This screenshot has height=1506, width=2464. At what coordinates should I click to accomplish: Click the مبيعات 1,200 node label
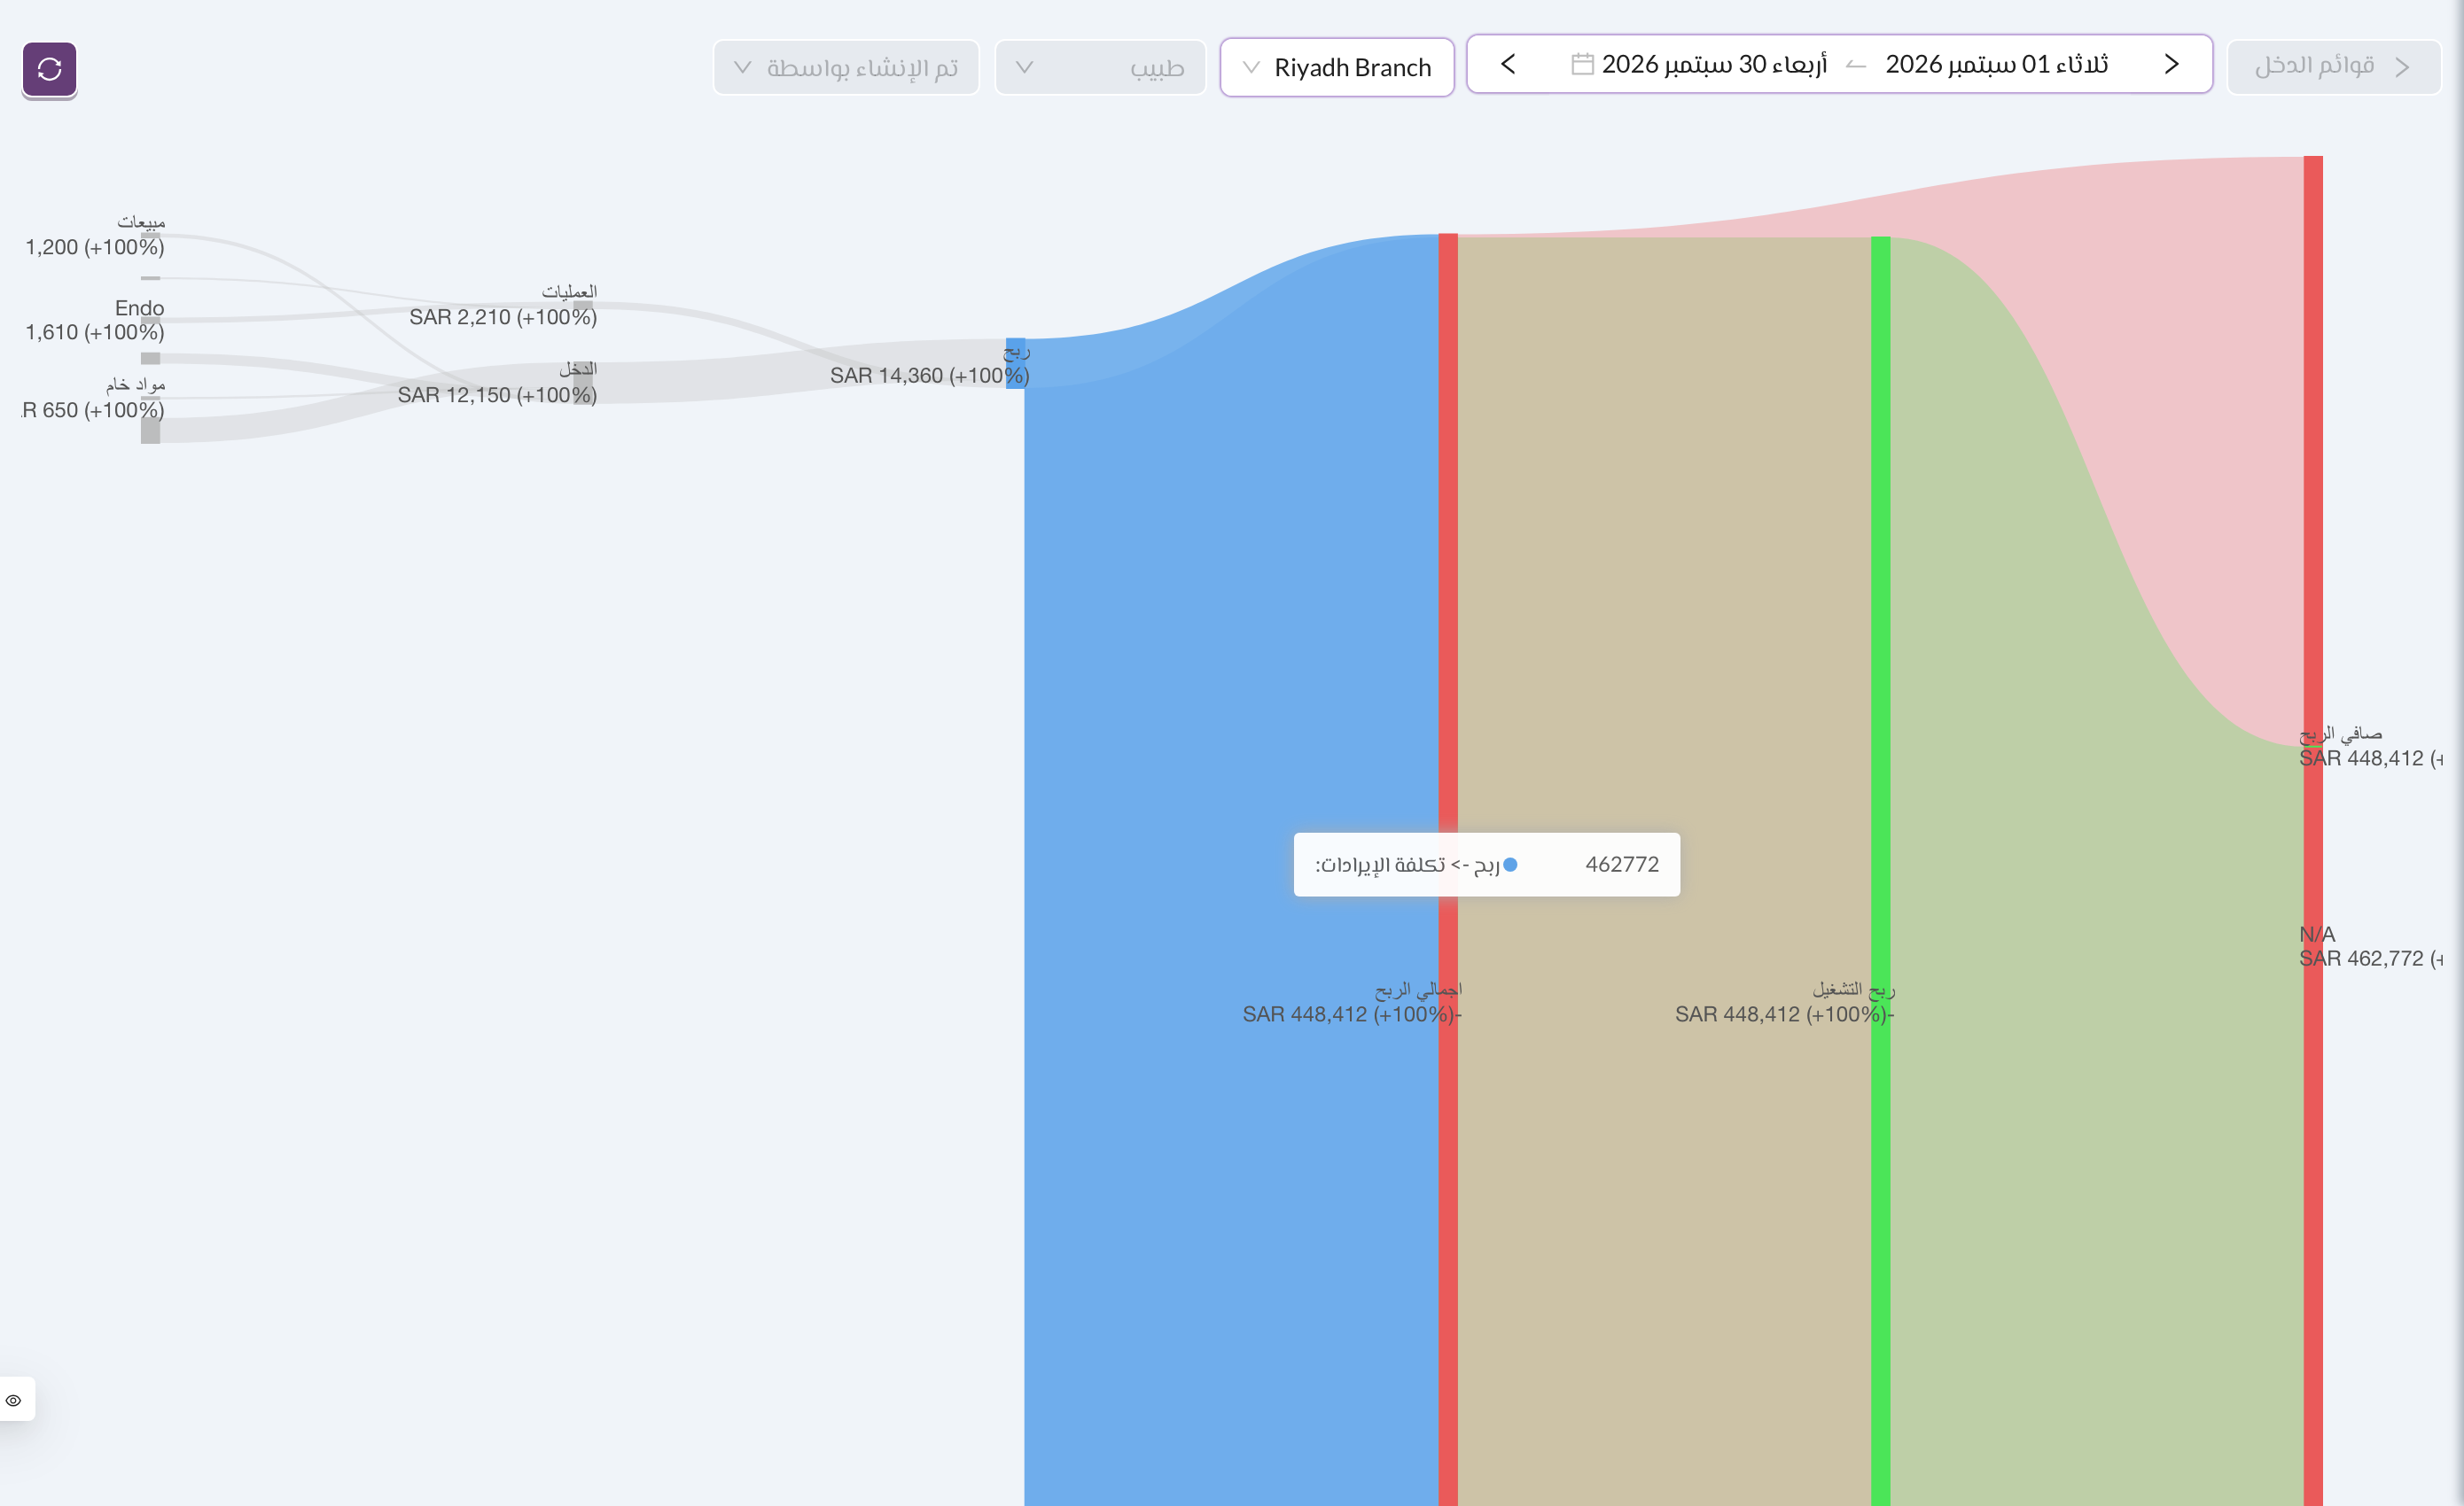(95, 235)
